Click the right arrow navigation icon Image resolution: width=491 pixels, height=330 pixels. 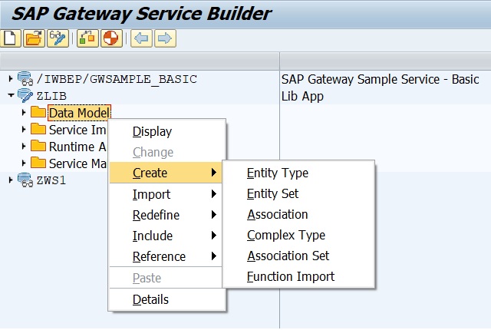coord(165,38)
